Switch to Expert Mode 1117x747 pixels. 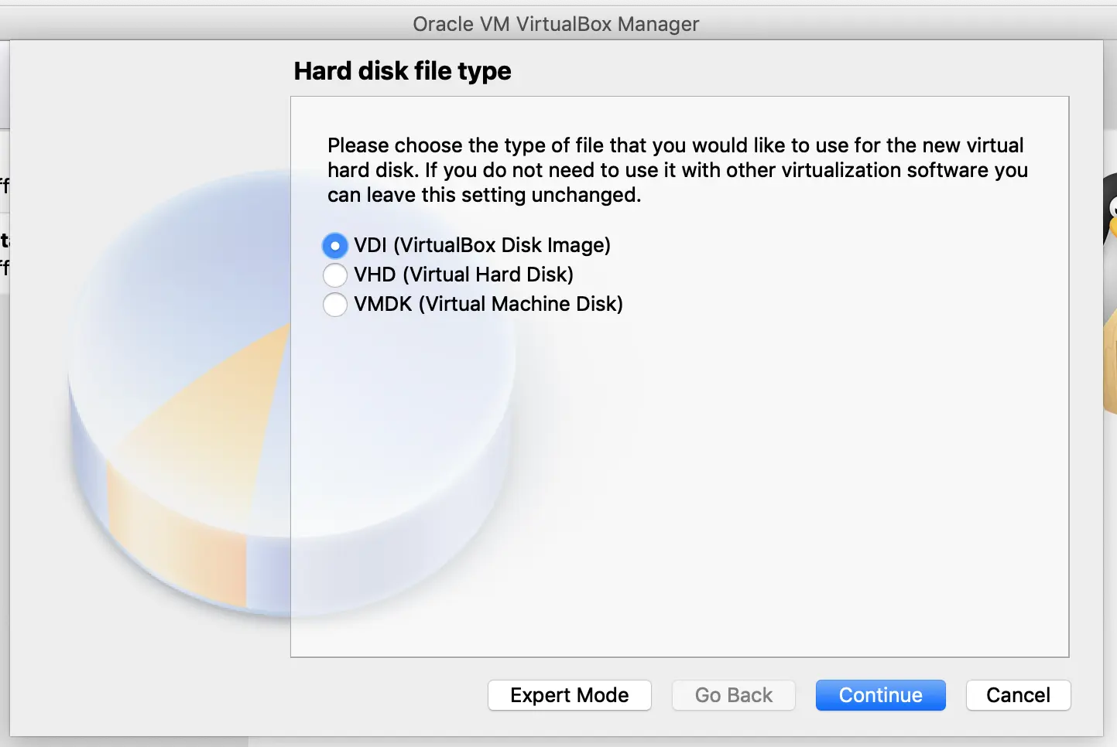tap(569, 695)
